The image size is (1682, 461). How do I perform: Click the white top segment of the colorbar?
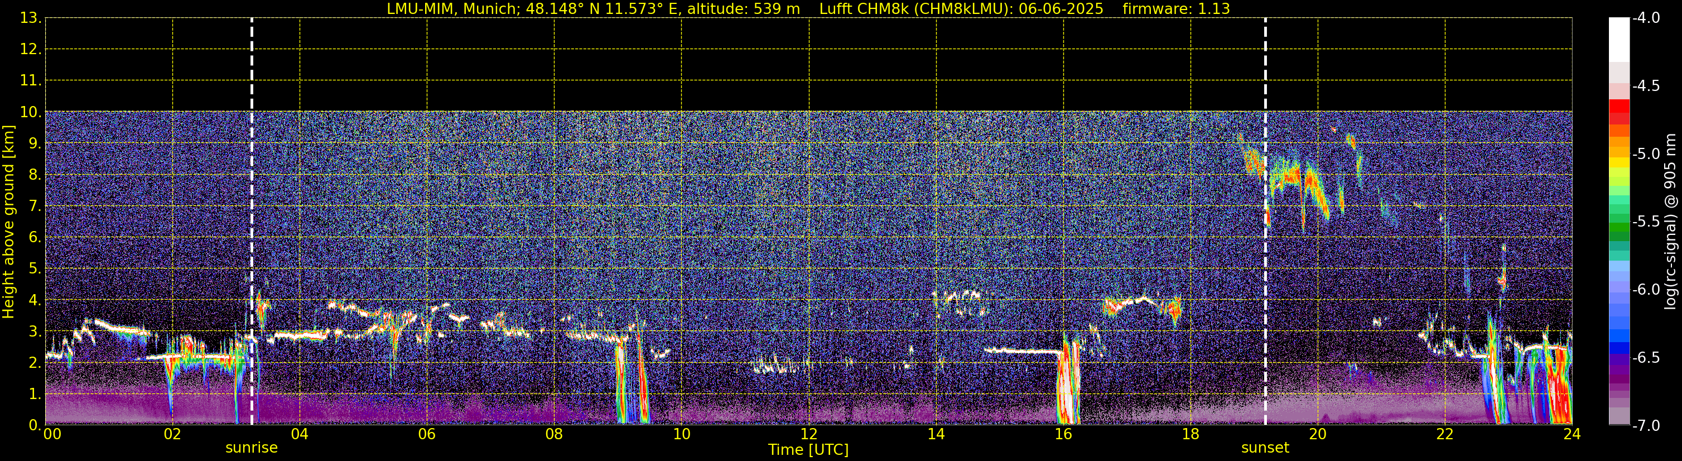pyautogui.click(x=1618, y=39)
